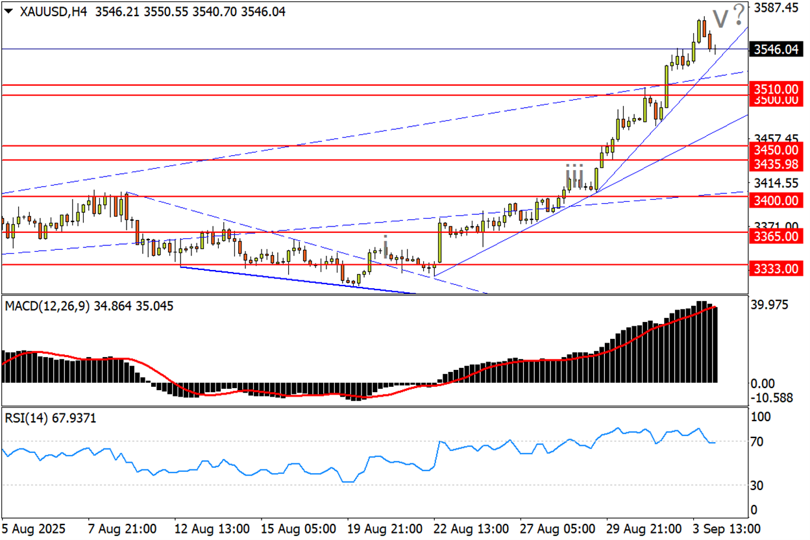Select the XAUUSD,H4 chart title text
Image resolution: width=810 pixels, height=540 pixels.
tap(54, 12)
